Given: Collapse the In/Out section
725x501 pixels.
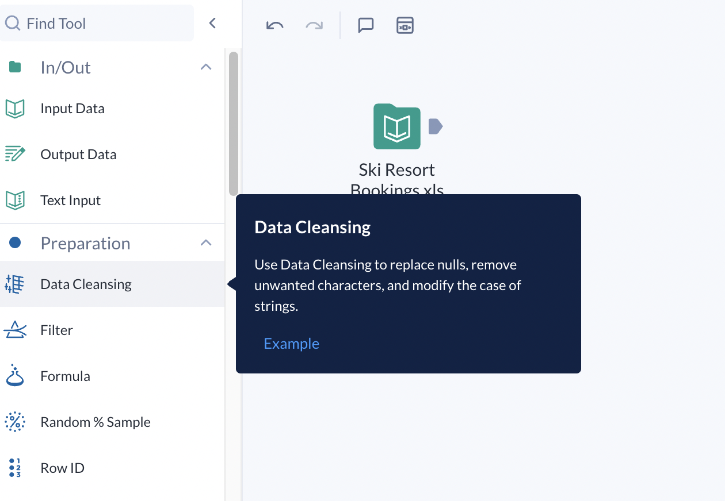Looking at the screenshot, I should (205, 67).
